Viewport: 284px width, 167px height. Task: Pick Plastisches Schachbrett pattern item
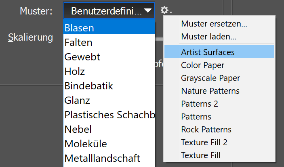[x=109, y=115]
